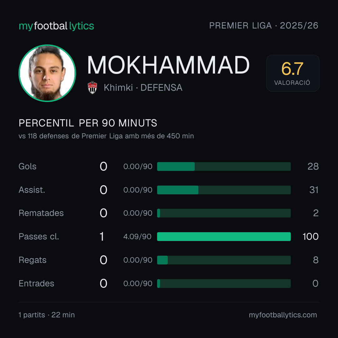Click the Assist. percentile bar
This screenshot has height=338, width=338.
(x=224, y=190)
